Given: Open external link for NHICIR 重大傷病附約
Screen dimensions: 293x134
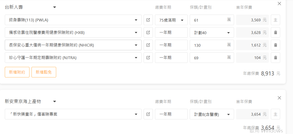Looking at the screenshot, I should 148,45.
